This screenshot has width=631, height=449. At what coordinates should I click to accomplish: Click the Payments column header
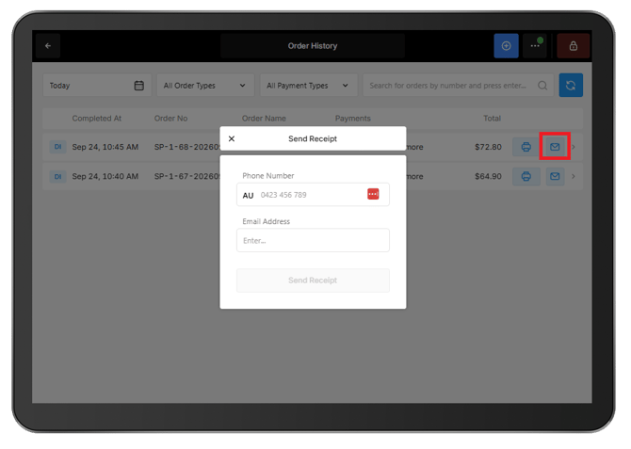pyautogui.click(x=353, y=119)
